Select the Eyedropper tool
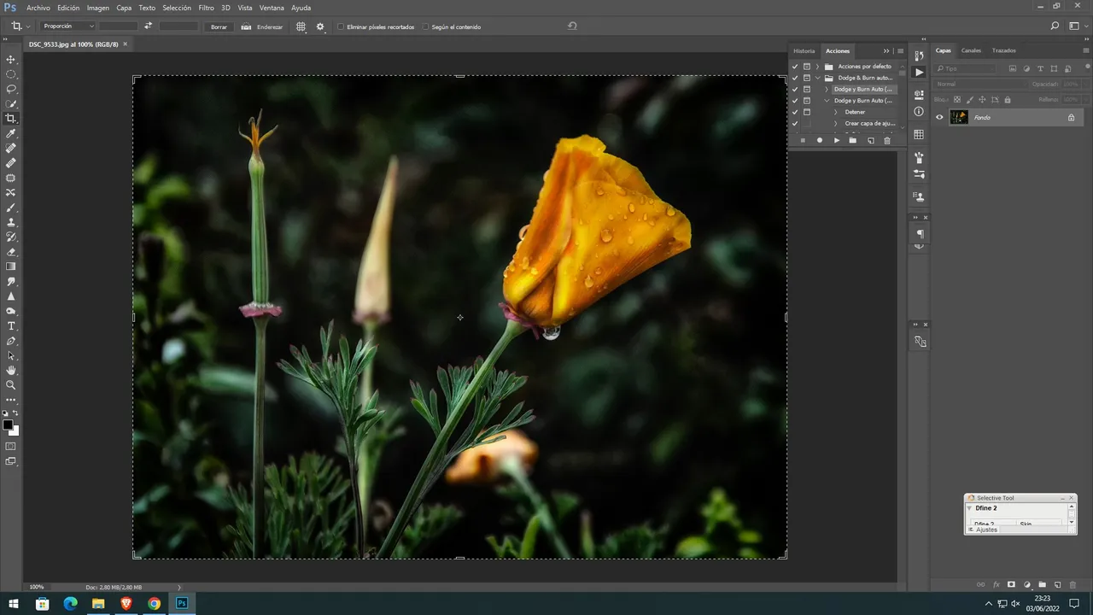The height and width of the screenshot is (615, 1093). tap(11, 134)
